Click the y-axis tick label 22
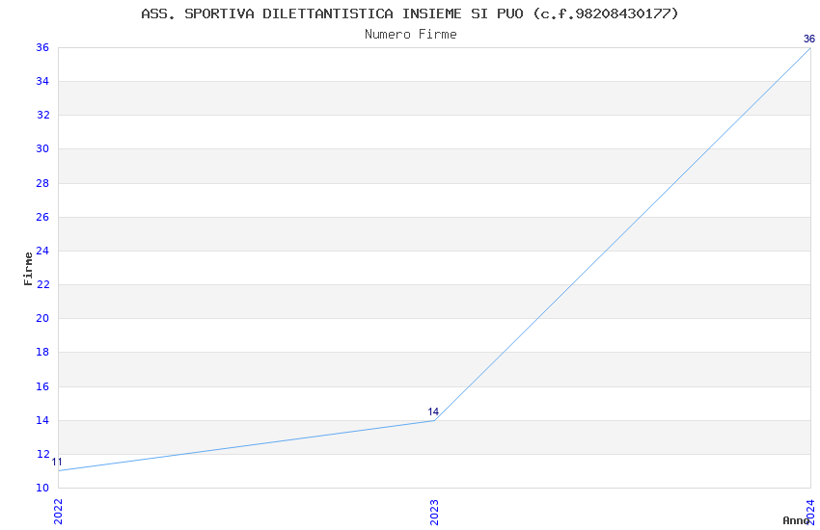Viewport: 820px width, 530px height. pyautogui.click(x=42, y=284)
